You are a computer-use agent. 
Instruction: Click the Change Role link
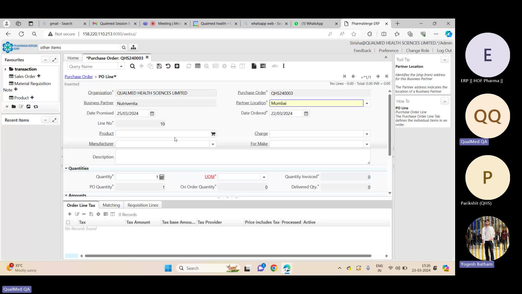pyautogui.click(x=417, y=51)
